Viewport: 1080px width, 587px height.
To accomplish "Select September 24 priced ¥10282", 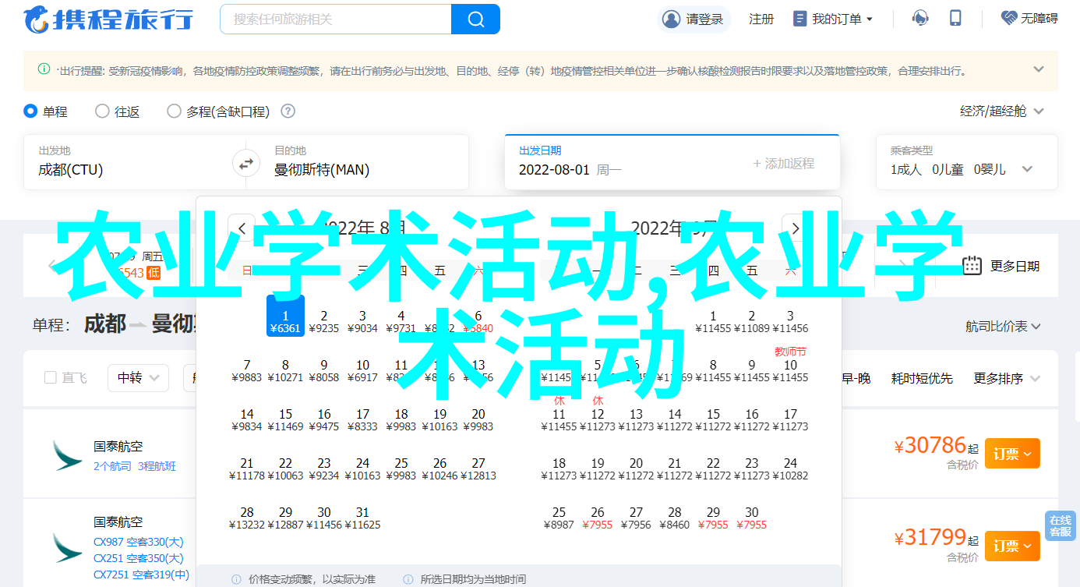I will (x=790, y=469).
